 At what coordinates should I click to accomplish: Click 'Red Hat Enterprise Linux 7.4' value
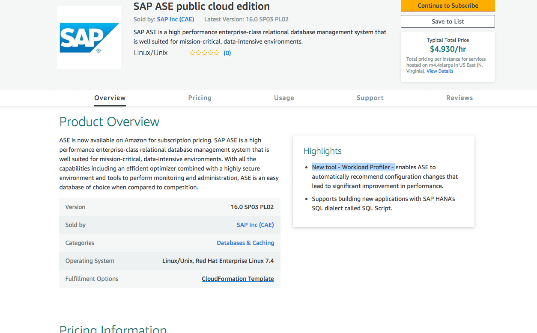click(235, 261)
